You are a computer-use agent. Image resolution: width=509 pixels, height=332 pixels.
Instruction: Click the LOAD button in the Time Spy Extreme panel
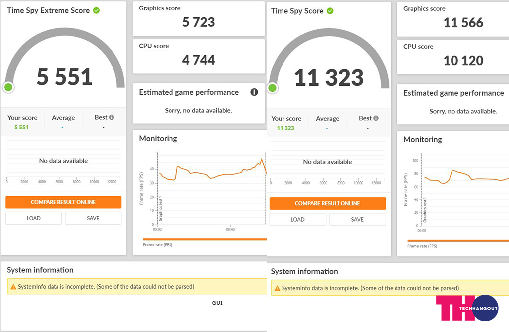click(34, 218)
